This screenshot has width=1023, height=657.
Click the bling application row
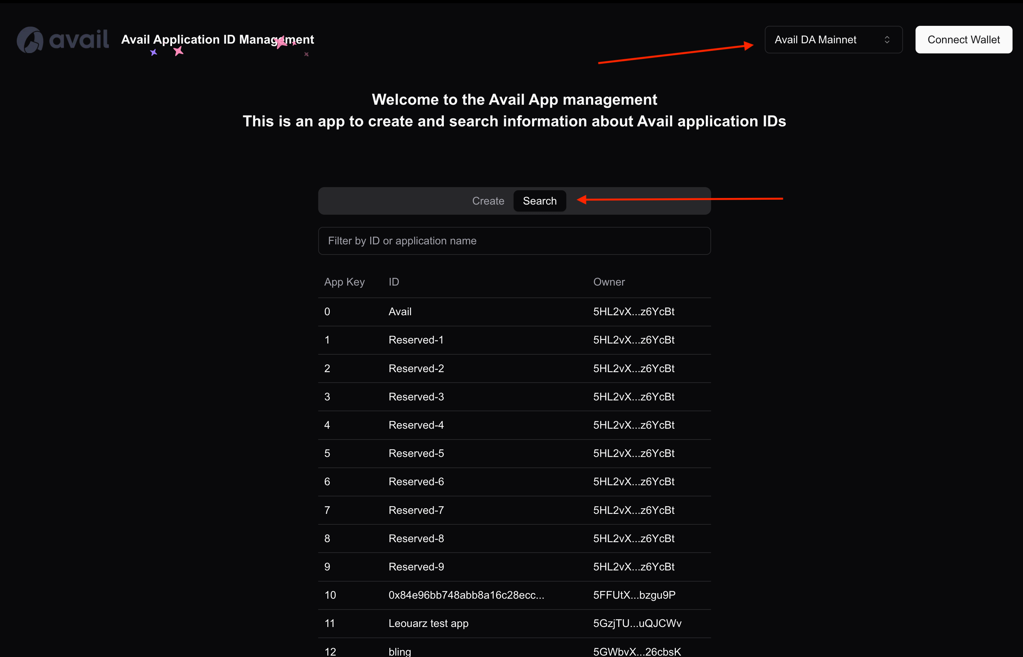[x=400, y=651]
